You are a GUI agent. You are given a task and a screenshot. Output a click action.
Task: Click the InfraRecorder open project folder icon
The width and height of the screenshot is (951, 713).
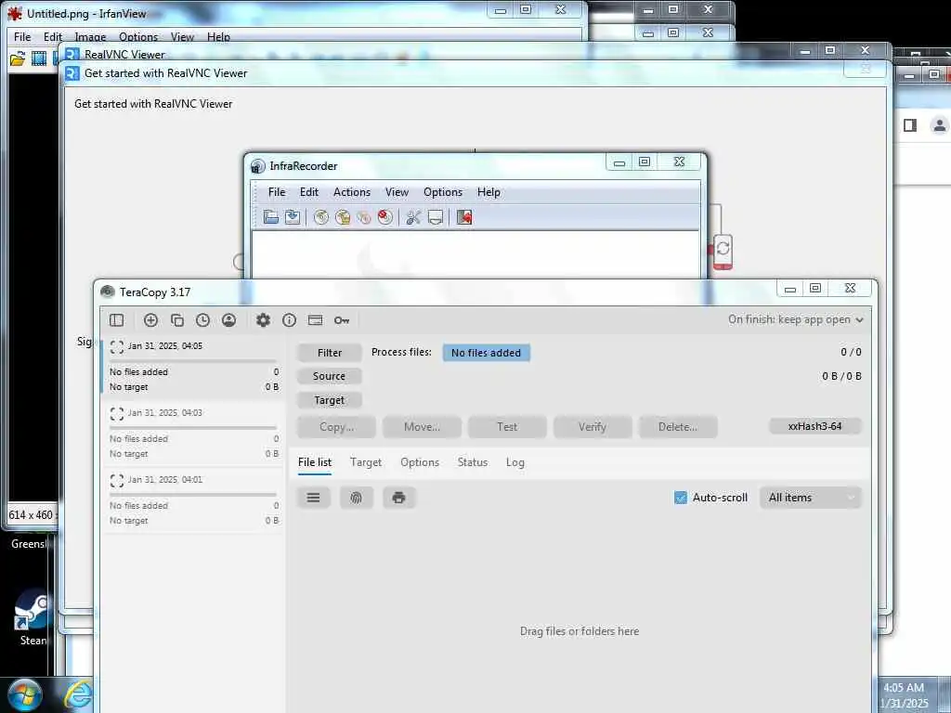click(x=271, y=217)
